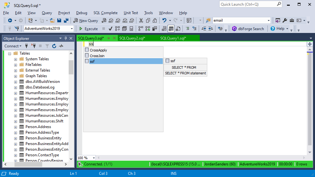Toggle Include Actual Execution Plan icon
Screen dimensions: 315x177
click(x=140, y=29)
